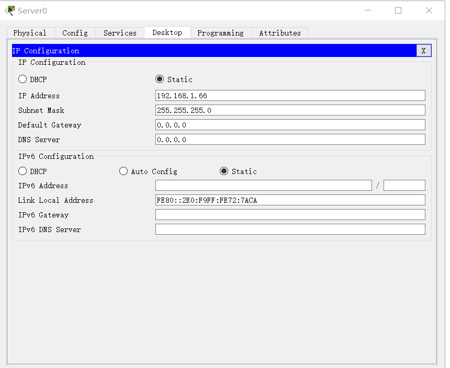The width and height of the screenshot is (450, 368).
Task: Click the Subnet Mask field 255.255.255.0
Action: [290, 110]
